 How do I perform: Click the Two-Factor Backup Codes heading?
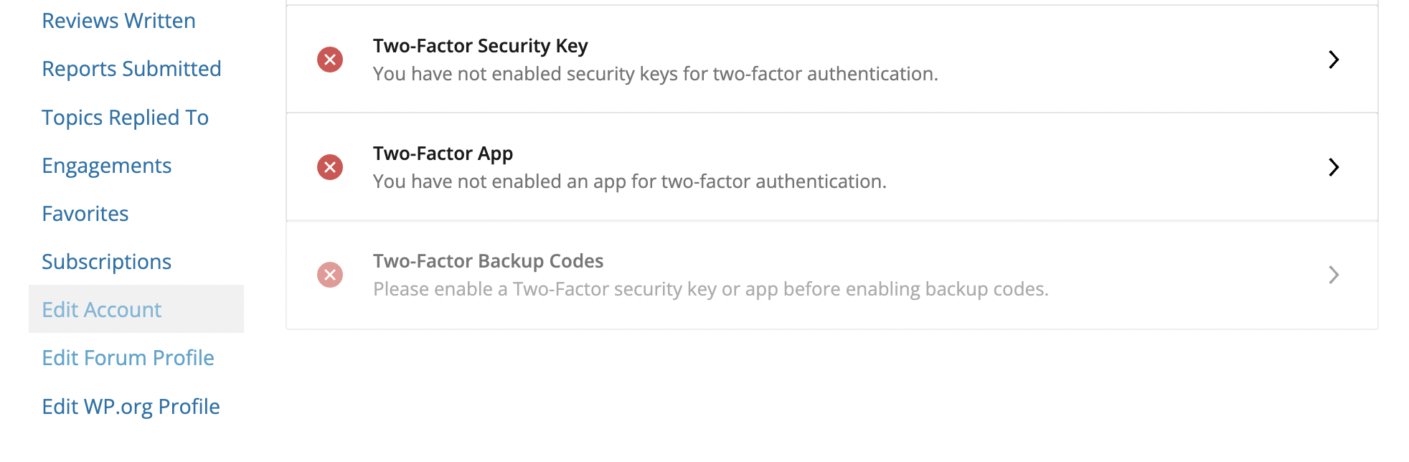[x=488, y=261]
